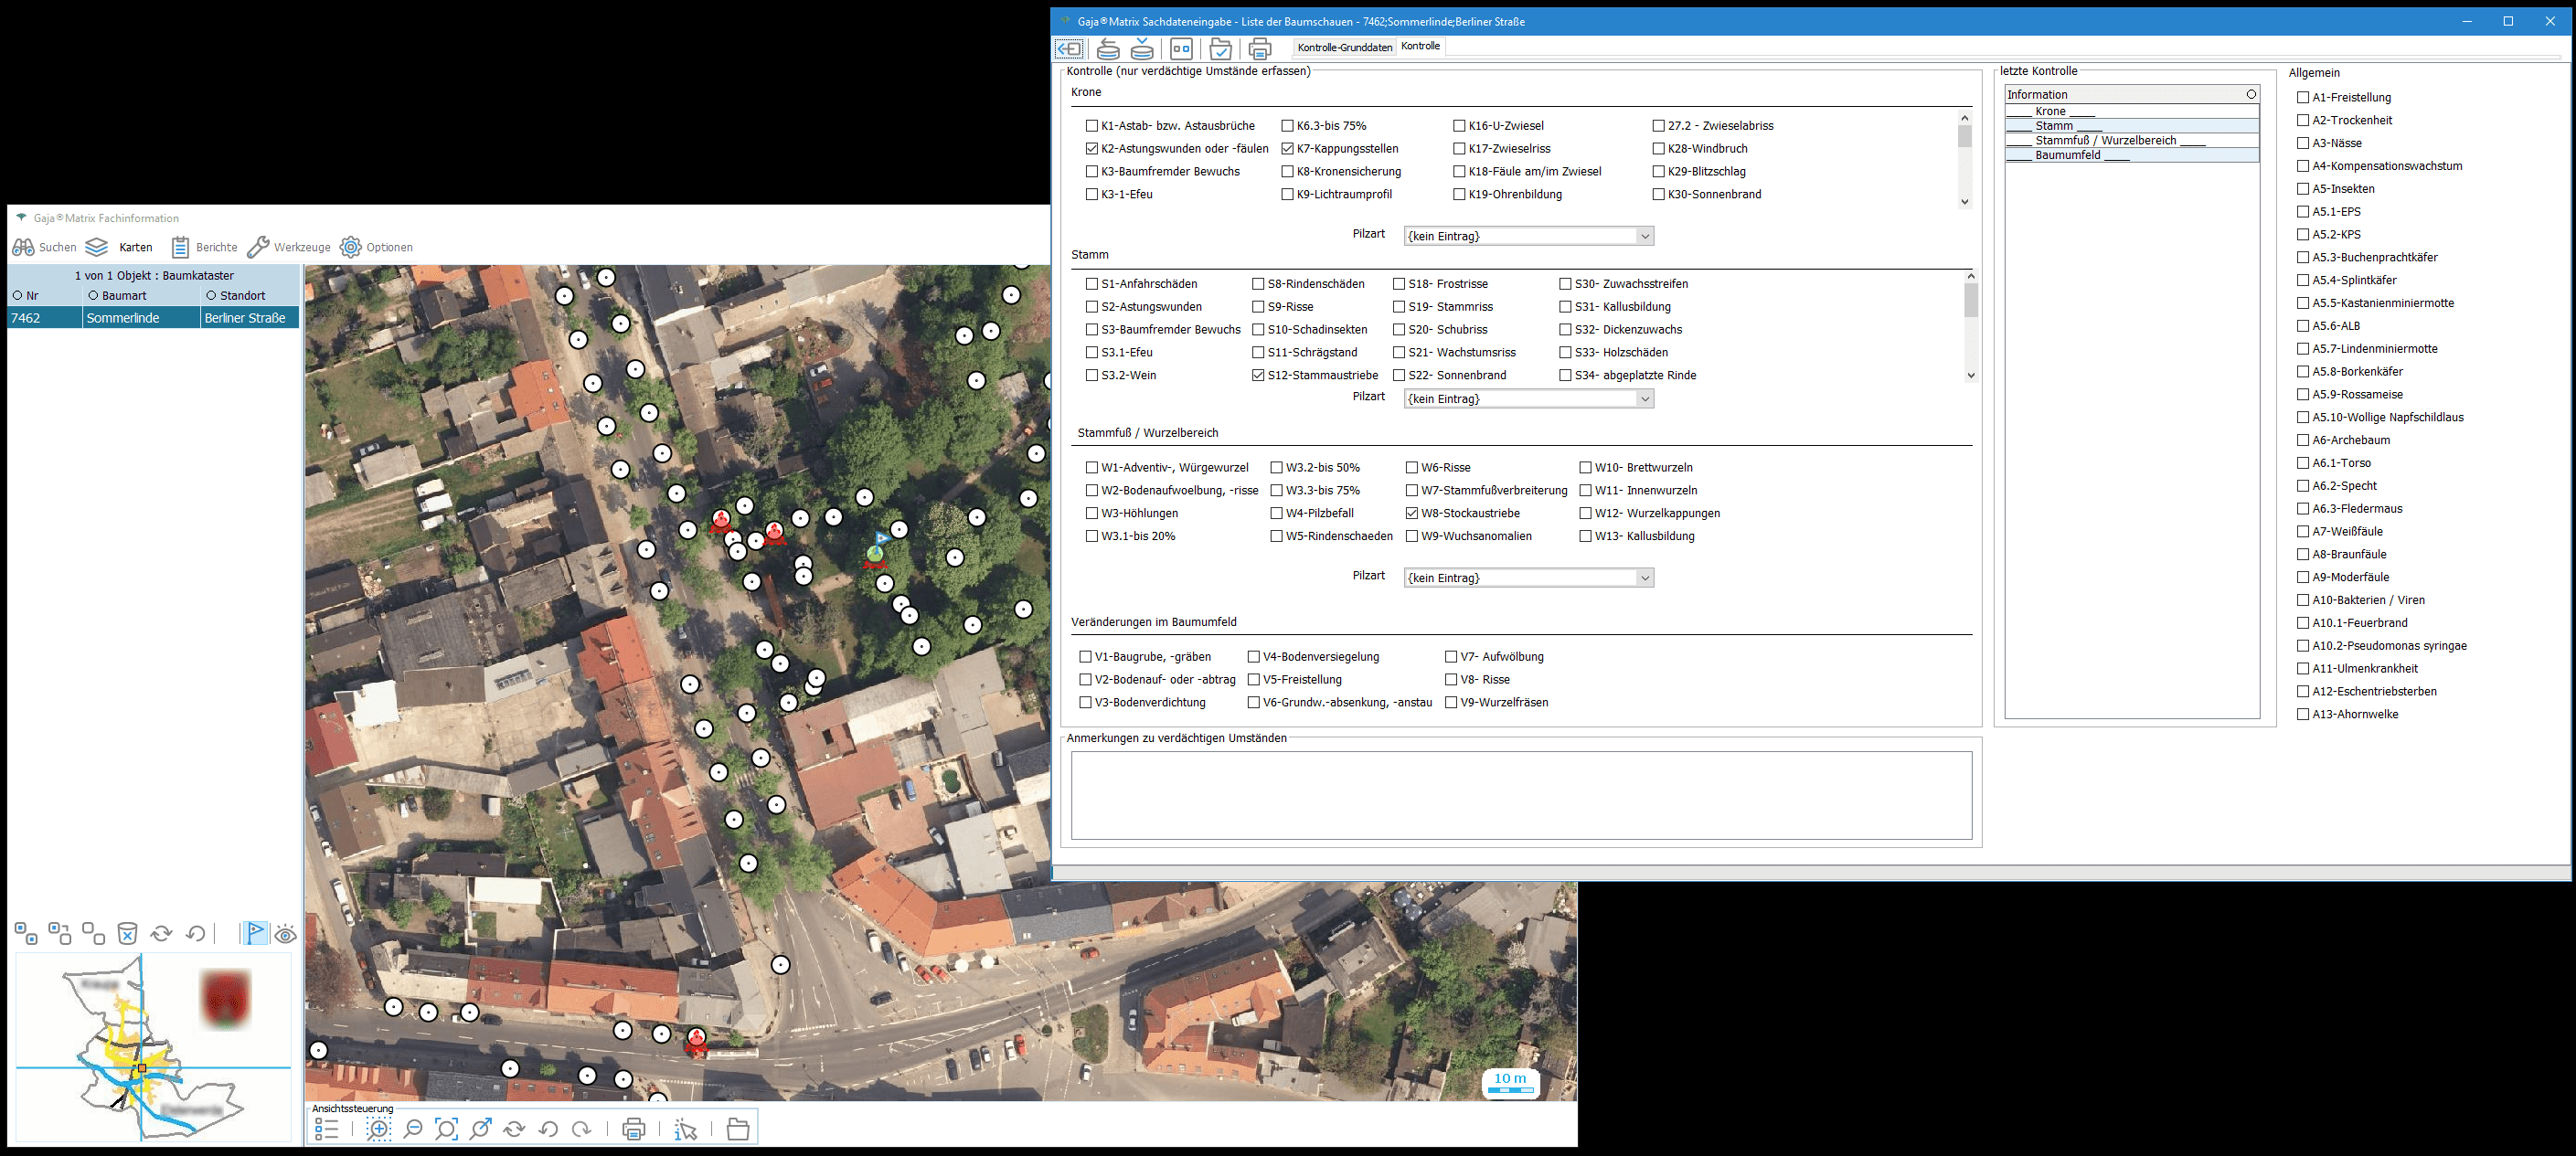Open the Stamm Pilzart dropdown
This screenshot has width=2576, height=1156.
coord(1644,399)
